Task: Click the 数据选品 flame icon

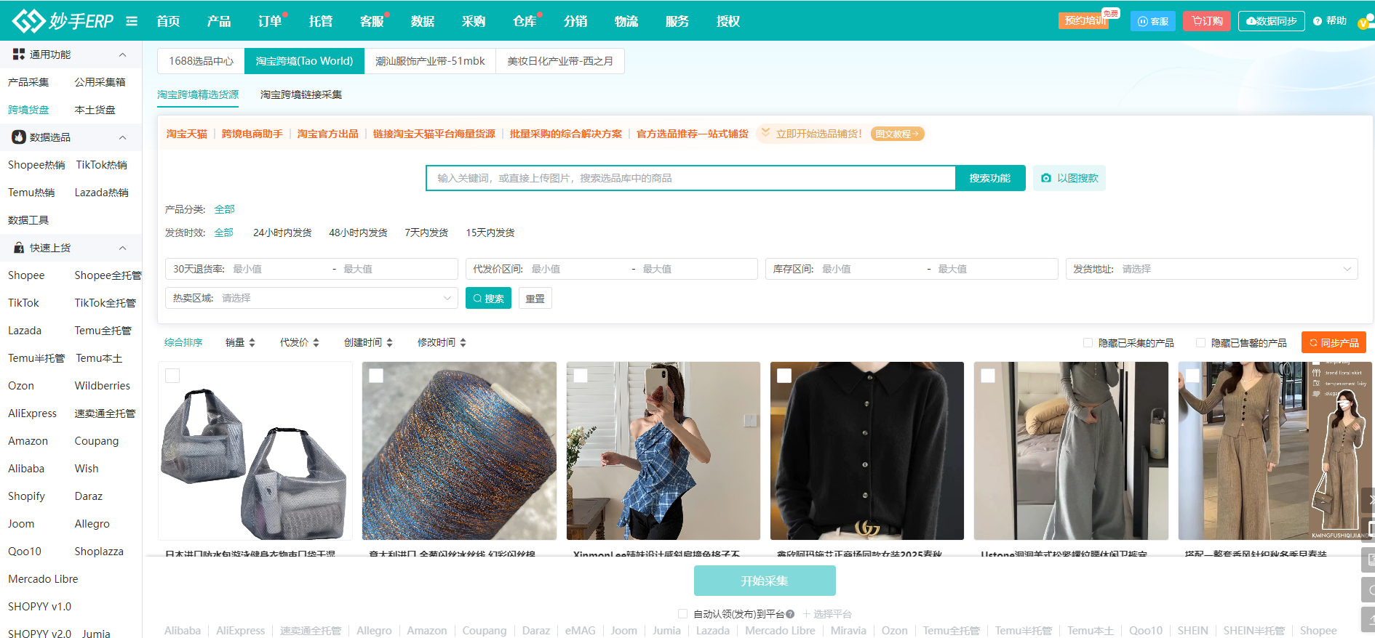Action: pyautogui.click(x=19, y=137)
